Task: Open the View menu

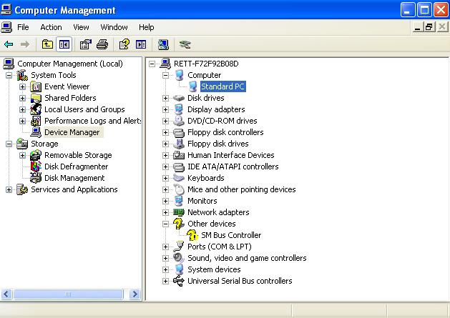Action: pos(81,27)
